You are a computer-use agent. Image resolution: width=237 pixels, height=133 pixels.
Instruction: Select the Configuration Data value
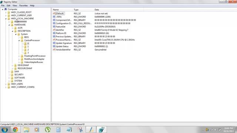[64, 23]
